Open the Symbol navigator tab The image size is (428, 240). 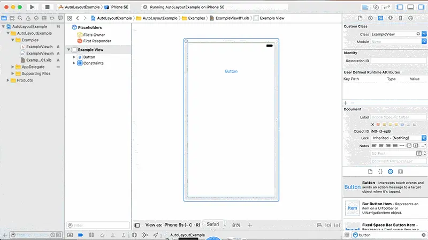[x=12, y=18]
